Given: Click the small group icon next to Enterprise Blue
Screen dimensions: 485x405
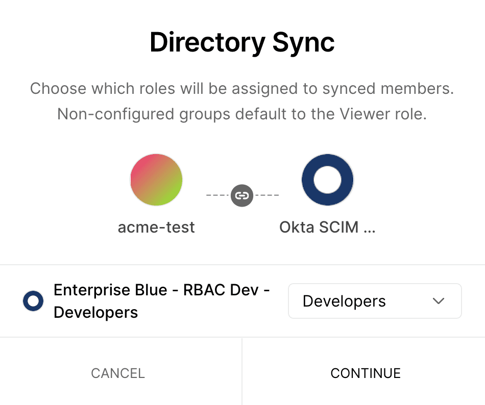Looking at the screenshot, I should 33,301.
